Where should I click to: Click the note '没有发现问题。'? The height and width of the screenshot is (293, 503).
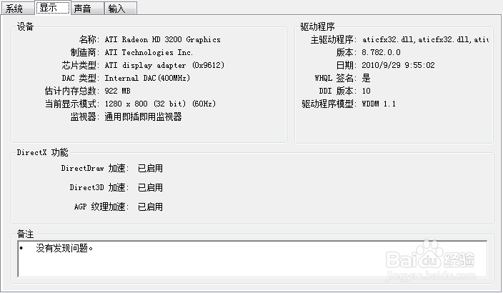pos(64,248)
